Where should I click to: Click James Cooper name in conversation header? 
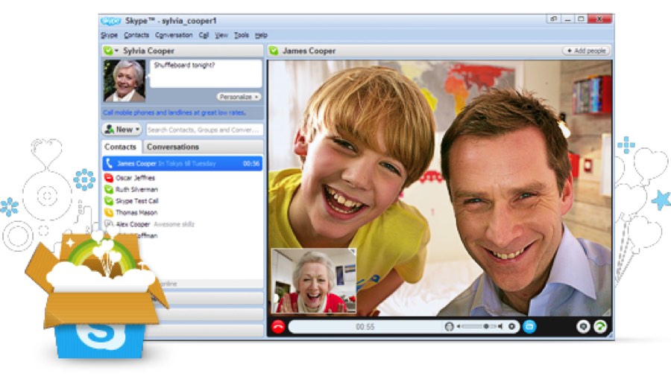pos(309,51)
